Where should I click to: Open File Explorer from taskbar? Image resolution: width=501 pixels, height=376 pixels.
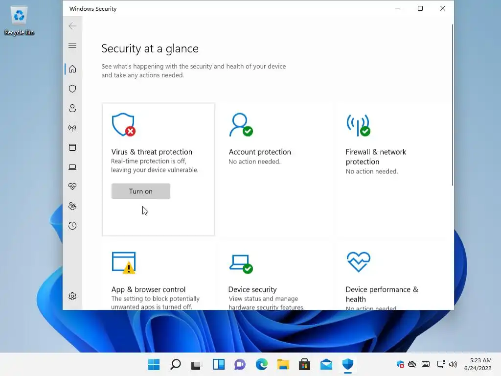pos(283,364)
